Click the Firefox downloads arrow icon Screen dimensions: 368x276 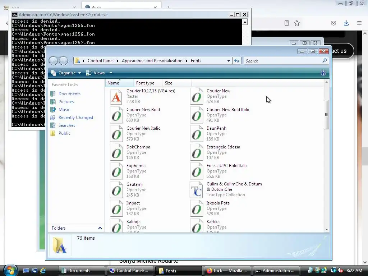coord(346,23)
